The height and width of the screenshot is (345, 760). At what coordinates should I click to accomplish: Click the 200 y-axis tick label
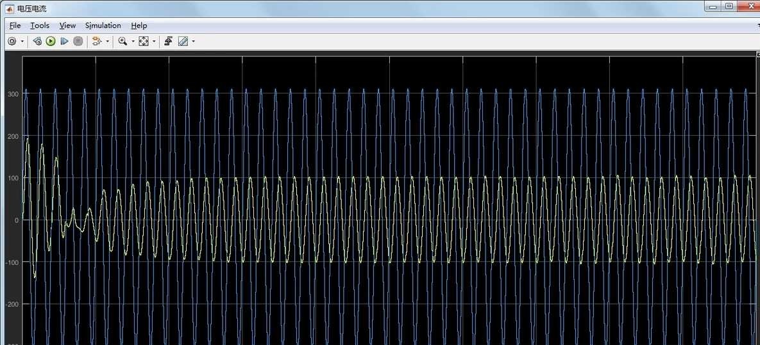click(13, 136)
